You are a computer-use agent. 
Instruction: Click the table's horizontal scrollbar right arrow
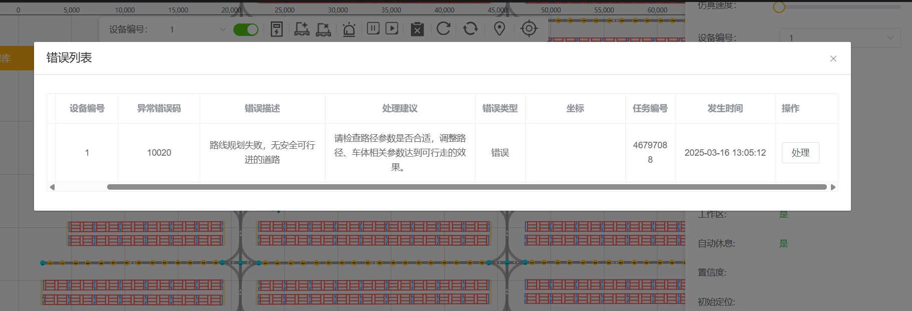[x=833, y=187]
